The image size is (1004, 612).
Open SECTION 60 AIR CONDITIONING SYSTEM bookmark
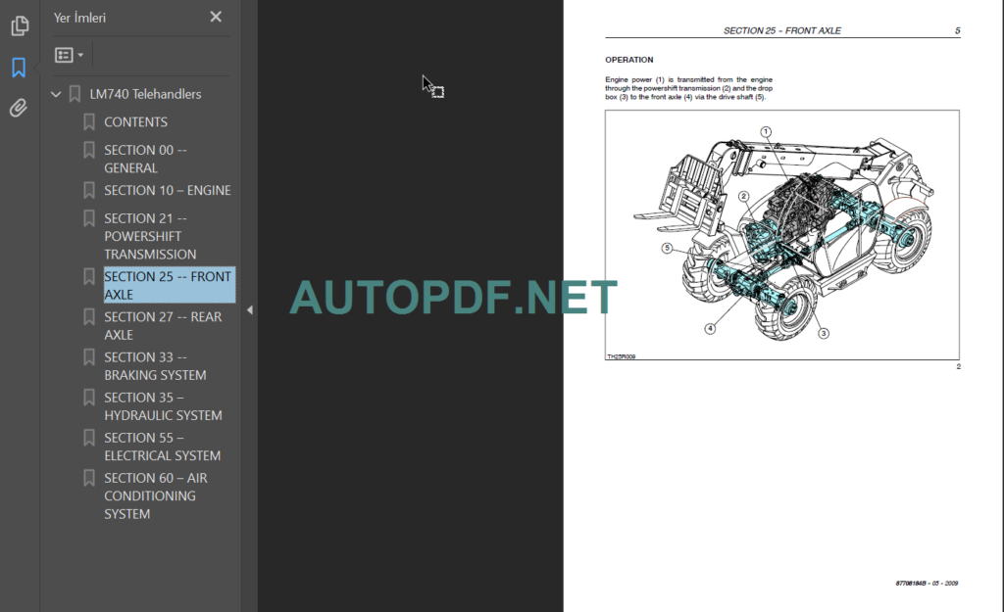coord(157,495)
